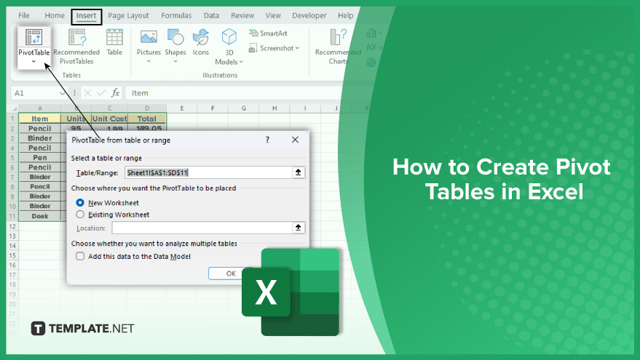Open the Icons gallery
Viewport: 640px width, 360px height.
pos(201,42)
